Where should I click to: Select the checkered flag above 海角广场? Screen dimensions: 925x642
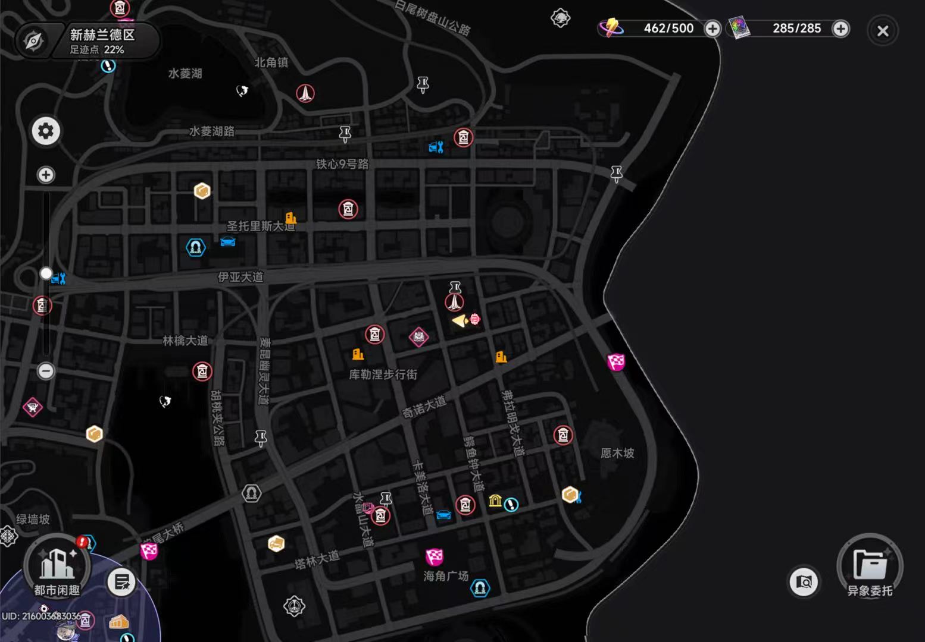(x=435, y=557)
